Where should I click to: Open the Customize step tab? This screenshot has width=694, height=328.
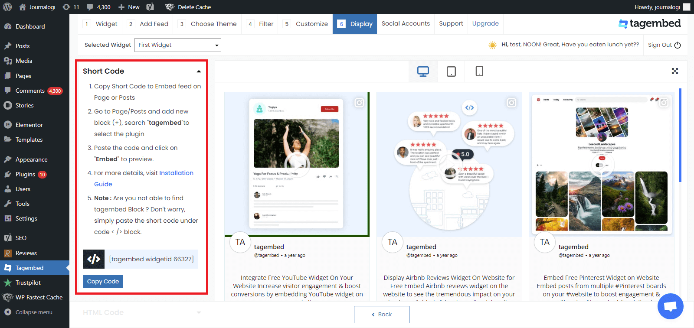click(305, 24)
